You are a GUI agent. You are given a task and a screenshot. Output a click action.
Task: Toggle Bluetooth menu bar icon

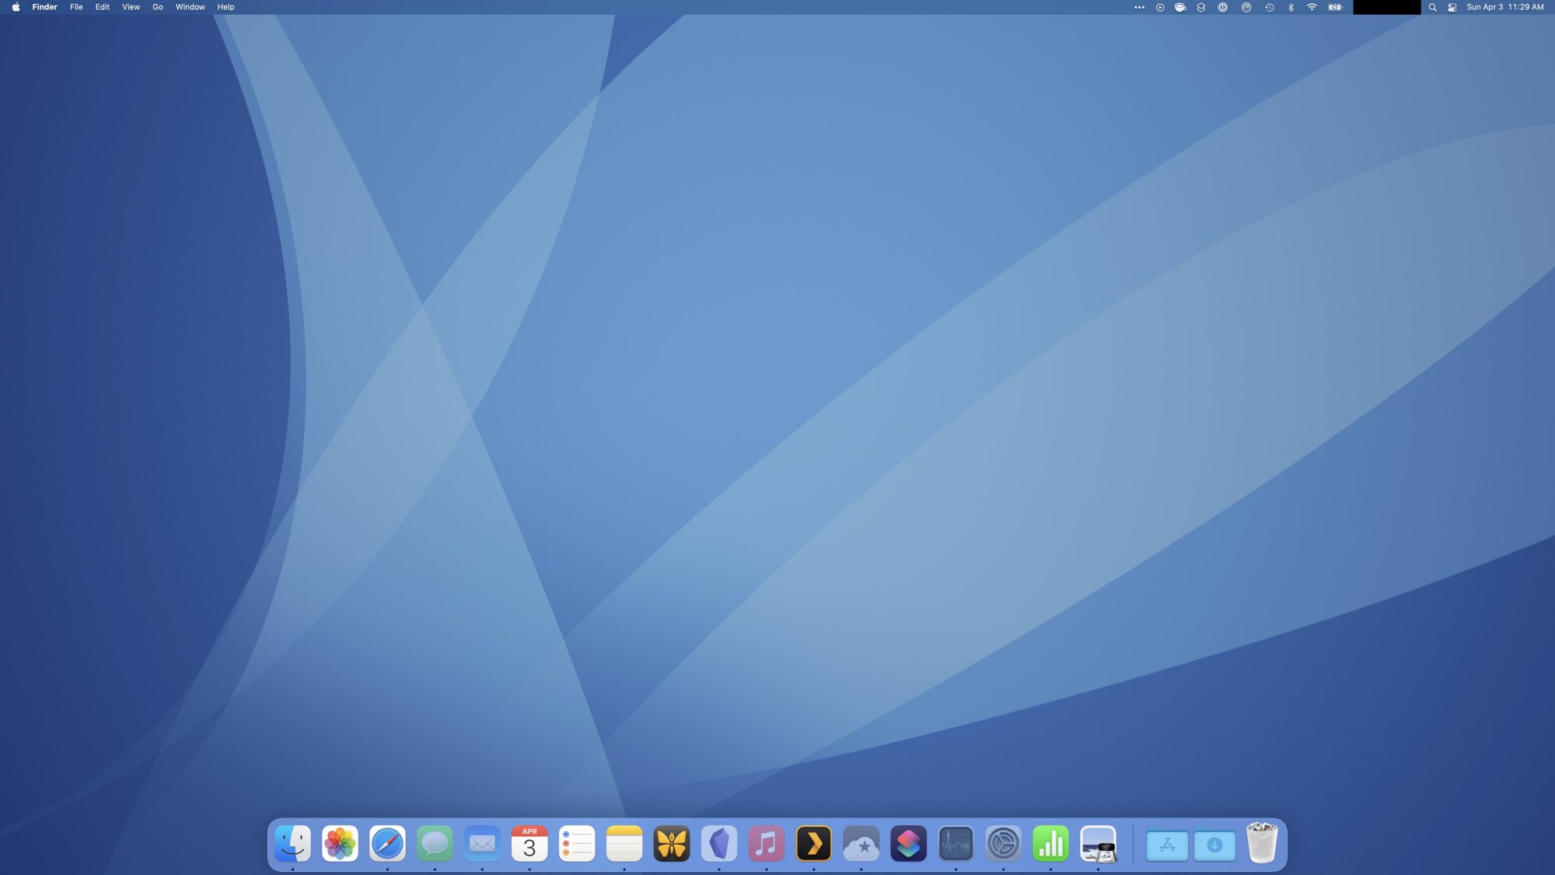(1291, 7)
